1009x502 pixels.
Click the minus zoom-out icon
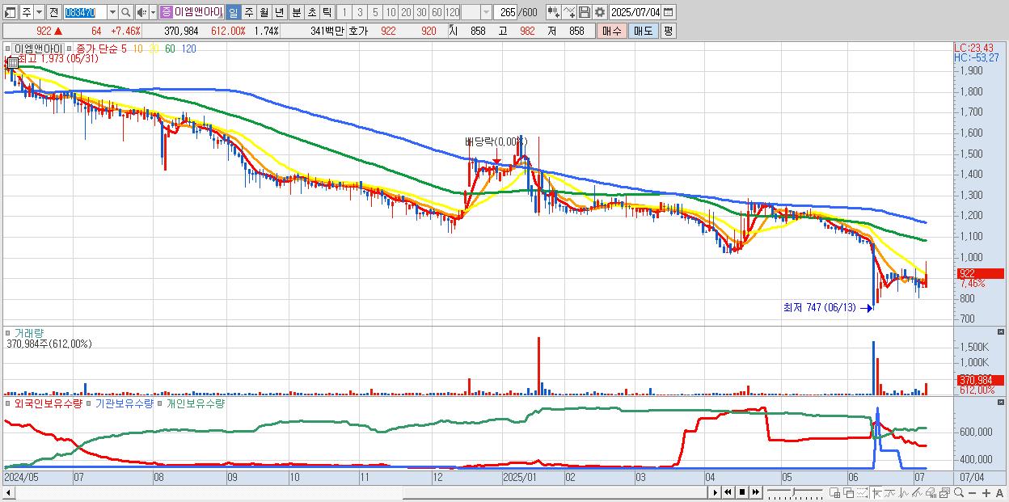(972, 492)
